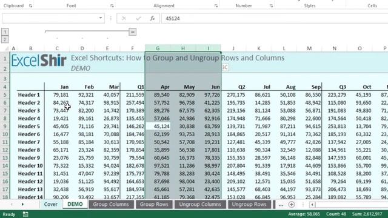Click cell value 211,559
This screenshot has width=388, height=218.
(132, 95)
